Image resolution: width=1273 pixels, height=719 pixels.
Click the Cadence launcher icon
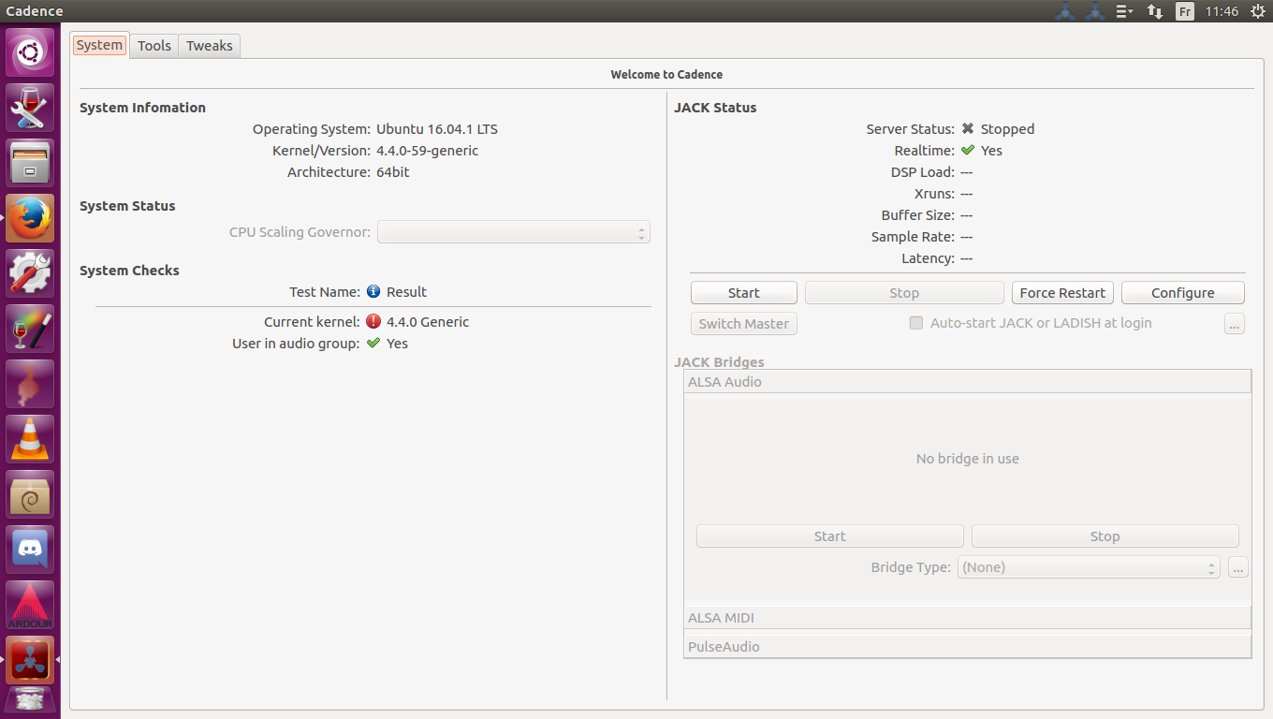point(30,660)
